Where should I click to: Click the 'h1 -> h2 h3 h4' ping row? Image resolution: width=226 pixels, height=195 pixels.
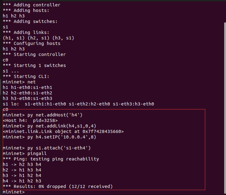click(22, 164)
